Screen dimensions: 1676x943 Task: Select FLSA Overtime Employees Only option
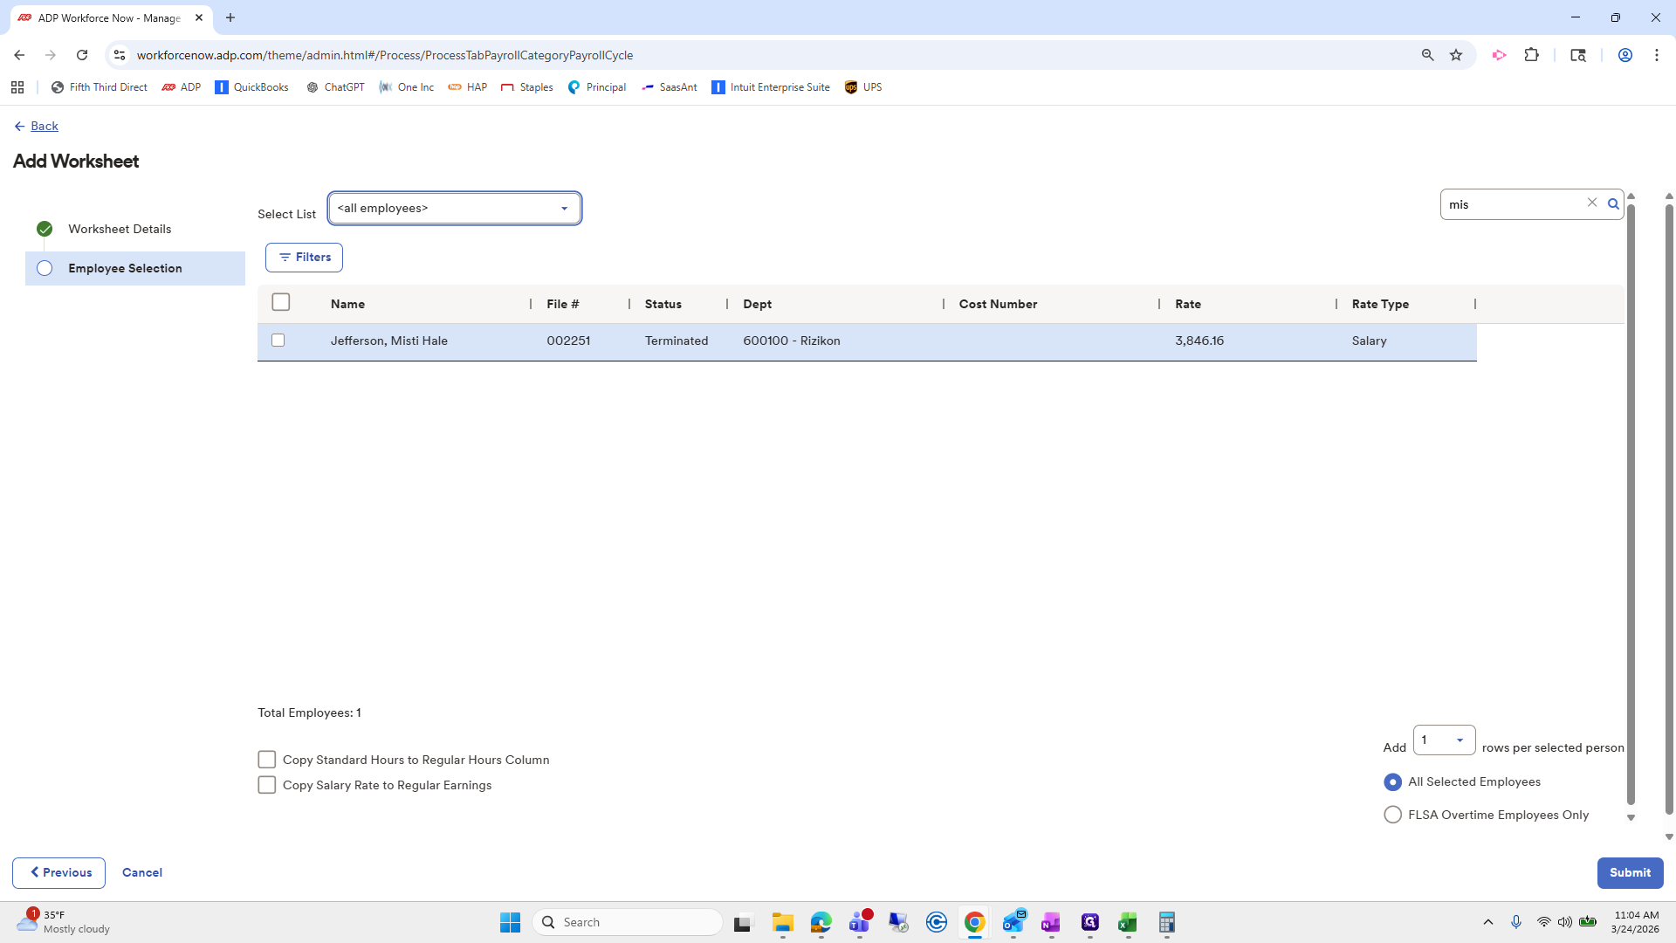(1393, 815)
